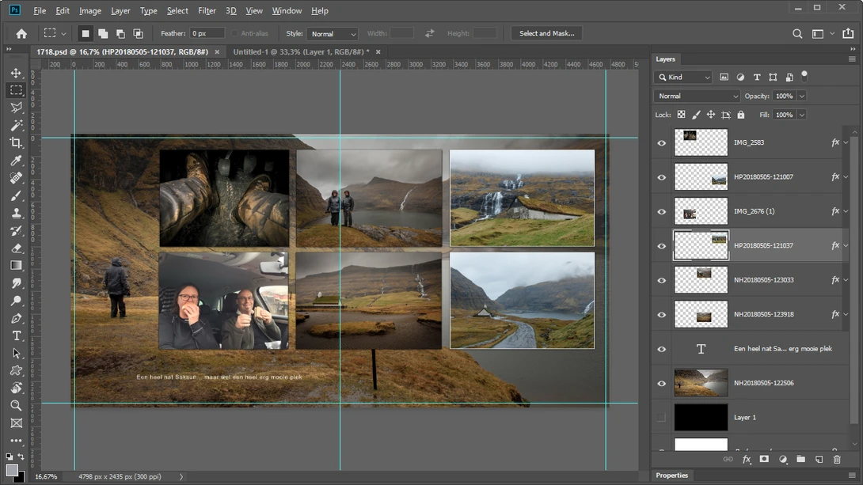The width and height of the screenshot is (863, 485).
Task: Open the blend mode Normal dropdown
Action: (698, 96)
